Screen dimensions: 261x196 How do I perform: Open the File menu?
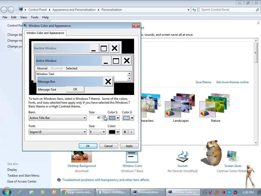click(5, 17)
